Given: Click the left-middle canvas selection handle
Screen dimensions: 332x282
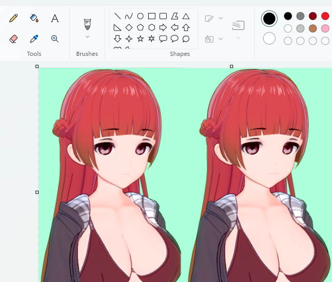Looking at the screenshot, I should coord(37,192).
